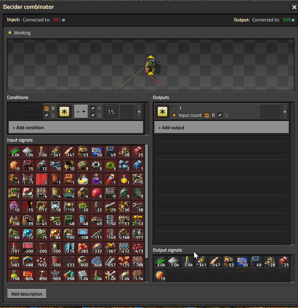Remove the condition with its x button
Screen dimensions: 298x308
pyautogui.click(x=139, y=112)
